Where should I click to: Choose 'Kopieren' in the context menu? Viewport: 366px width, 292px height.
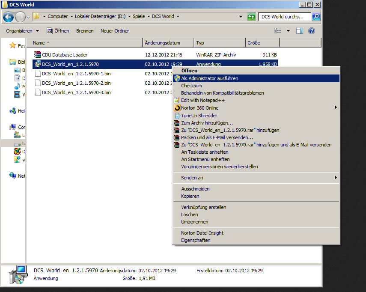point(256,196)
